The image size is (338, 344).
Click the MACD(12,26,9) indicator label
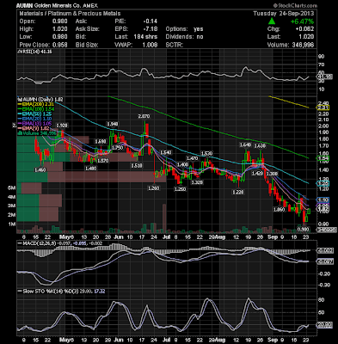pos(37,243)
